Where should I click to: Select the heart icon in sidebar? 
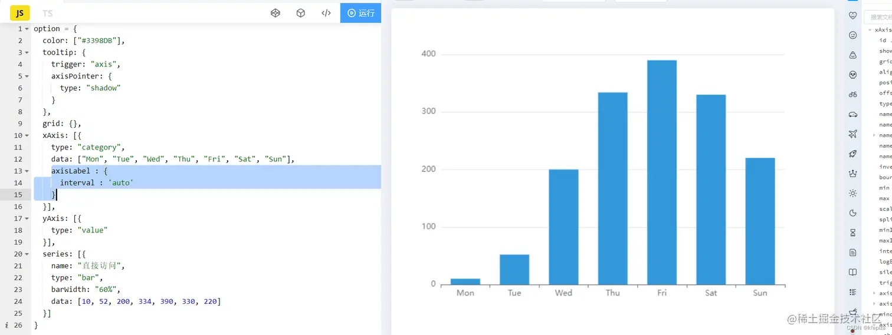click(x=852, y=15)
